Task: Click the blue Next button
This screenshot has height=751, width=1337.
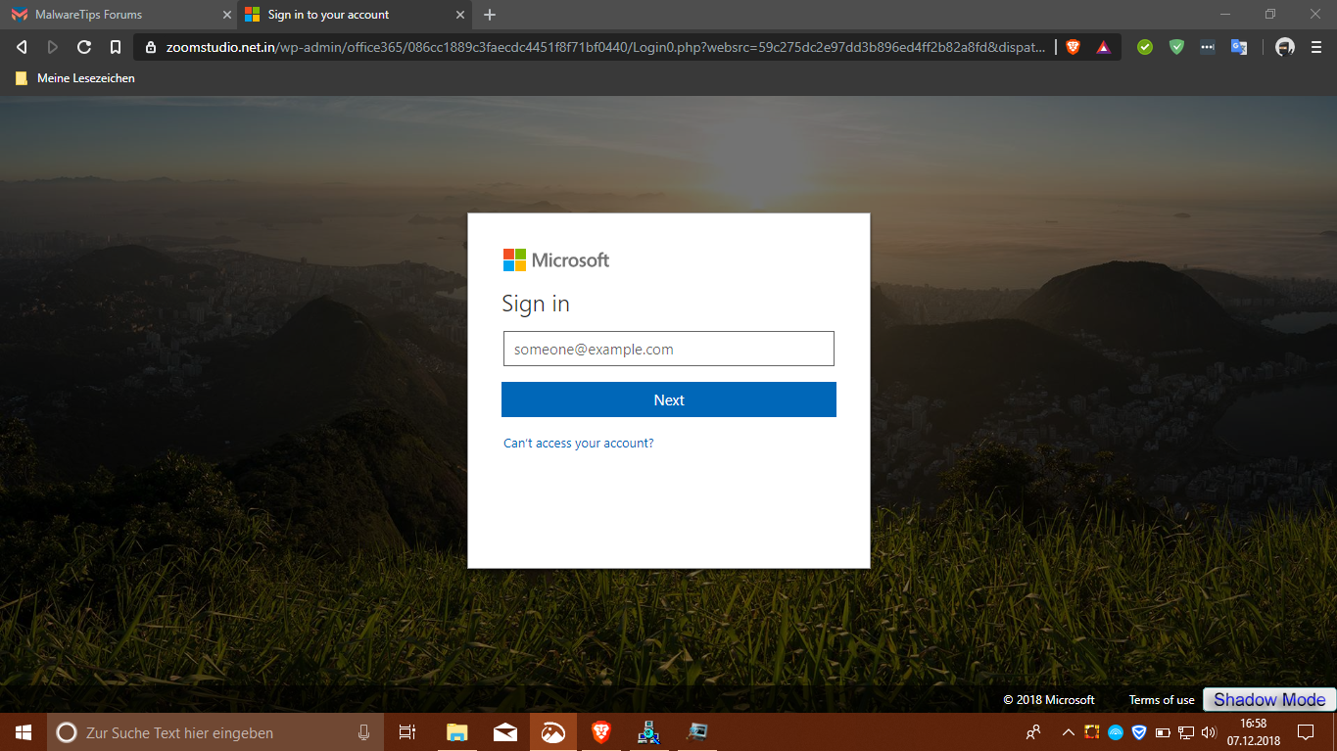Action: [669, 399]
